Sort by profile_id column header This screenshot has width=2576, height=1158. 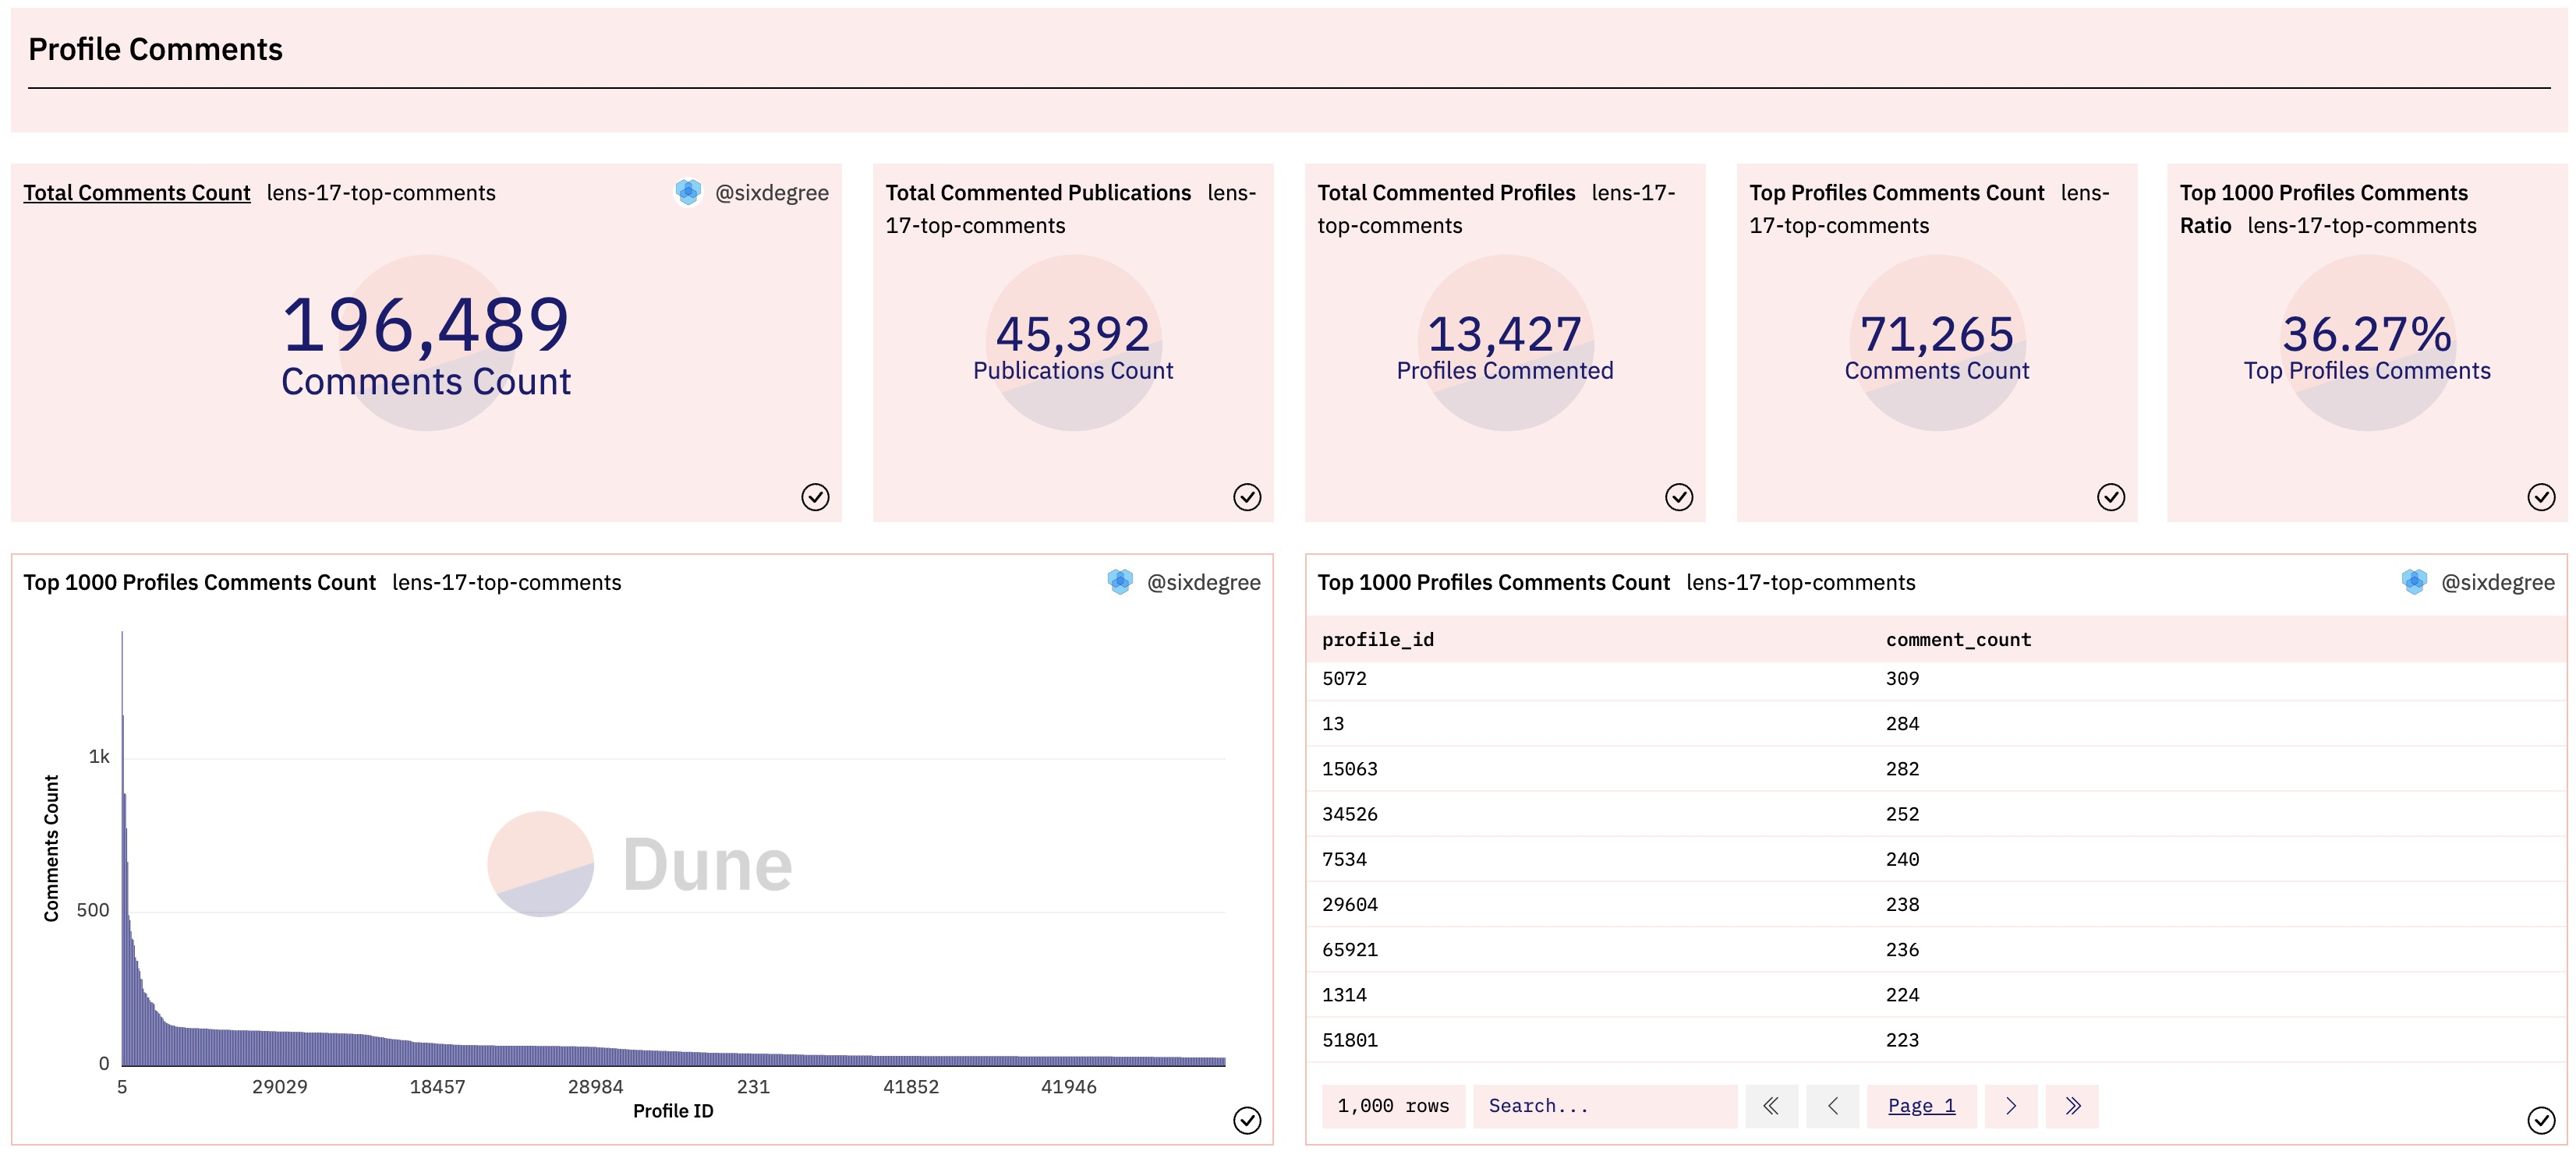(x=1378, y=640)
